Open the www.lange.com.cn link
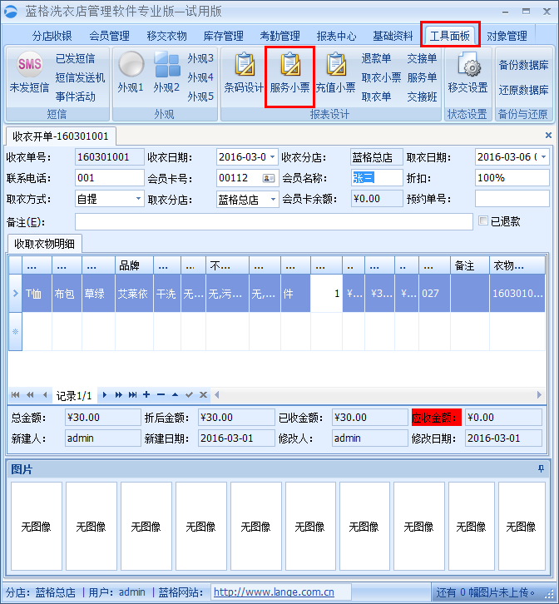The height and width of the screenshot is (604, 559). (274, 592)
